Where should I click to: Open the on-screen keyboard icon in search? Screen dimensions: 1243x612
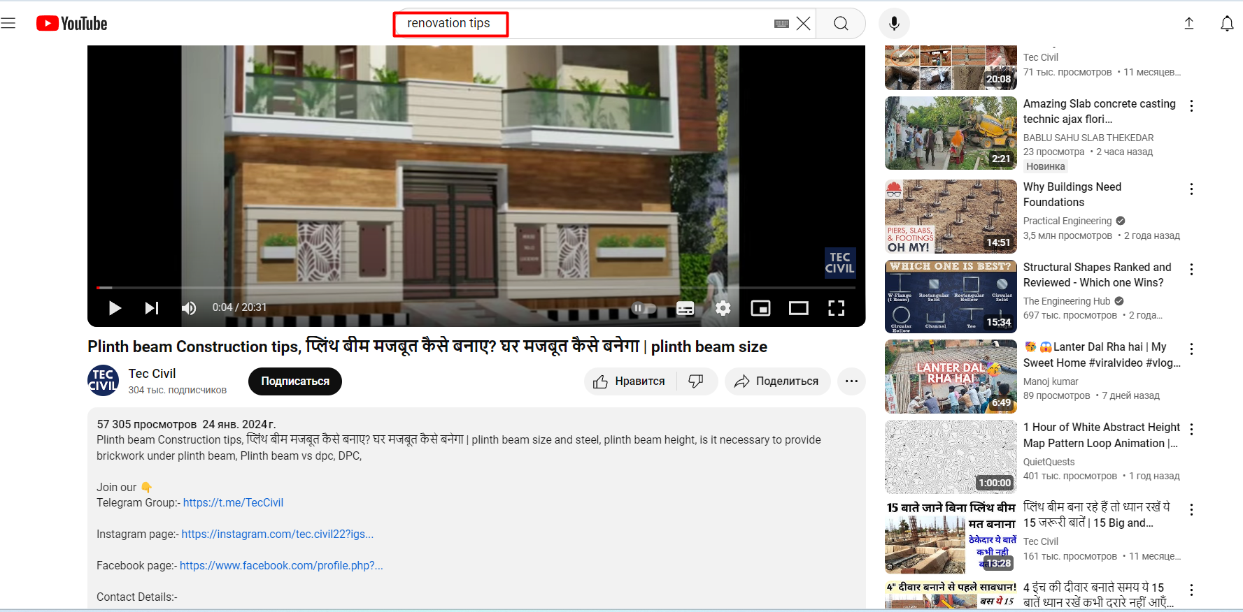tap(782, 24)
